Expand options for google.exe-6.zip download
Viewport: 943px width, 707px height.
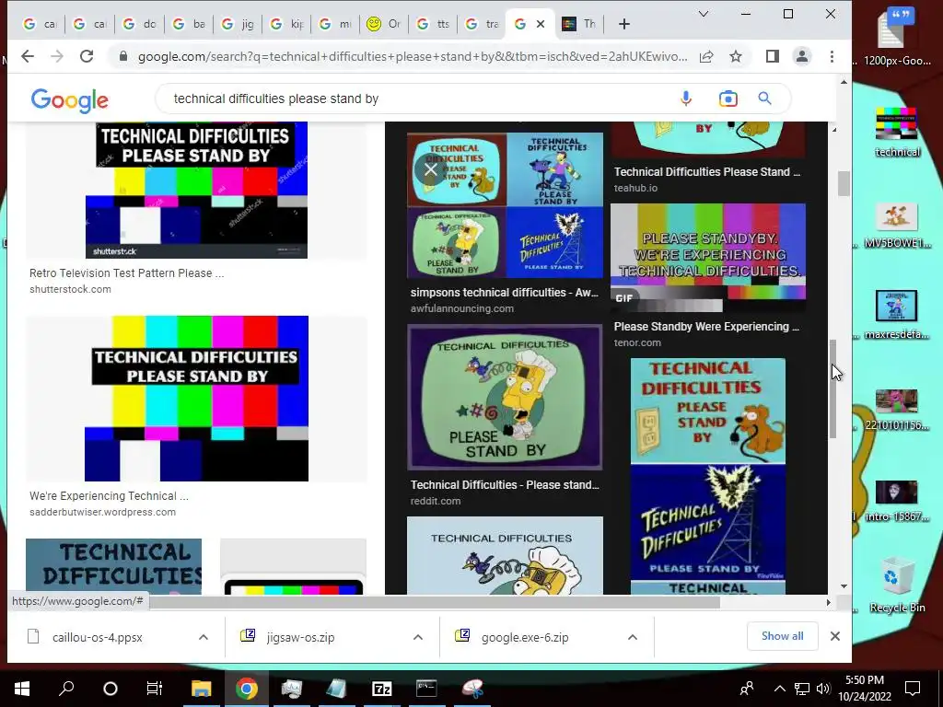633,637
